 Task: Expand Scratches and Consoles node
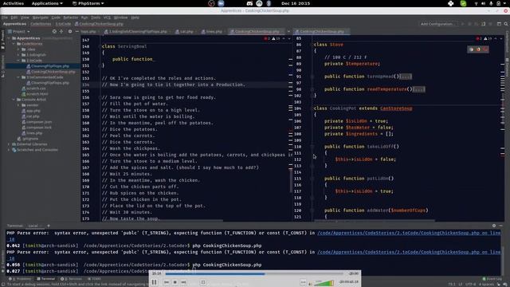pyautogui.click(x=9, y=150)
